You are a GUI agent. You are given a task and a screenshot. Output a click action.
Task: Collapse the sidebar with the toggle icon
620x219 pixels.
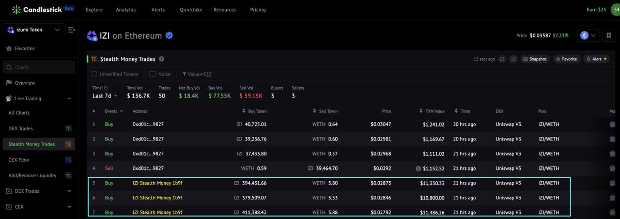[x=71, y=30]
